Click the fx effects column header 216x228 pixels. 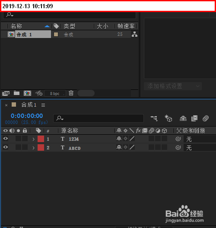pos(138,130)
